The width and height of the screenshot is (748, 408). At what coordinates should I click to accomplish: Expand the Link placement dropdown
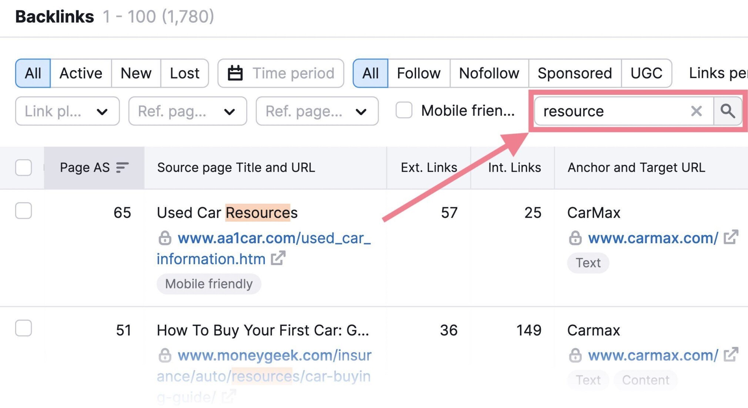tap(60, 111)
